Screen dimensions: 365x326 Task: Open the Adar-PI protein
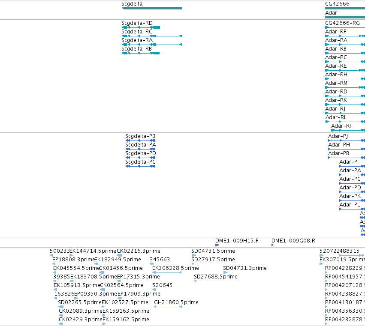click(x=349, y=162)
